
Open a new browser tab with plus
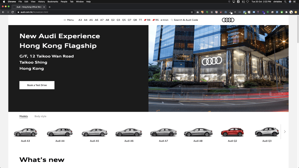pos(50,7)
